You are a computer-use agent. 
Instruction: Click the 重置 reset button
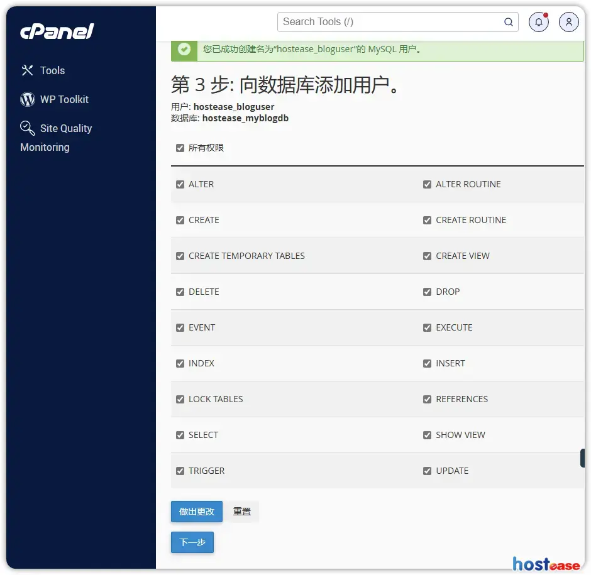[242, 512]
